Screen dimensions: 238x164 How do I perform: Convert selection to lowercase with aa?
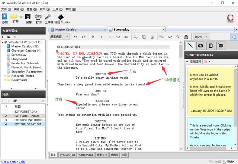point(126,37)
